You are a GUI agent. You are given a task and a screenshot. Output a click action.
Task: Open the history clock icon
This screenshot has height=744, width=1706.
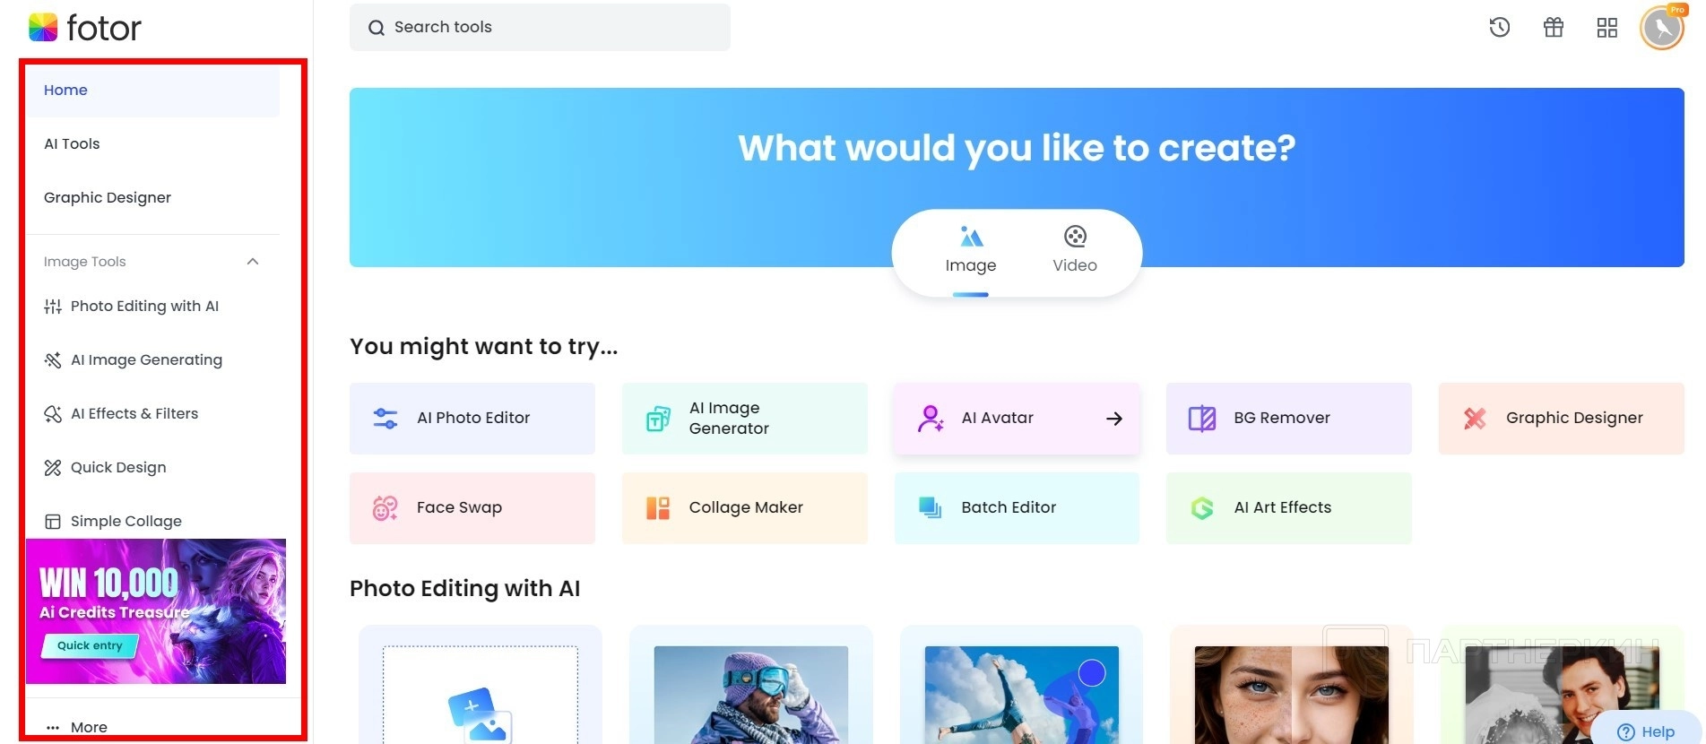click(1500, 28)
